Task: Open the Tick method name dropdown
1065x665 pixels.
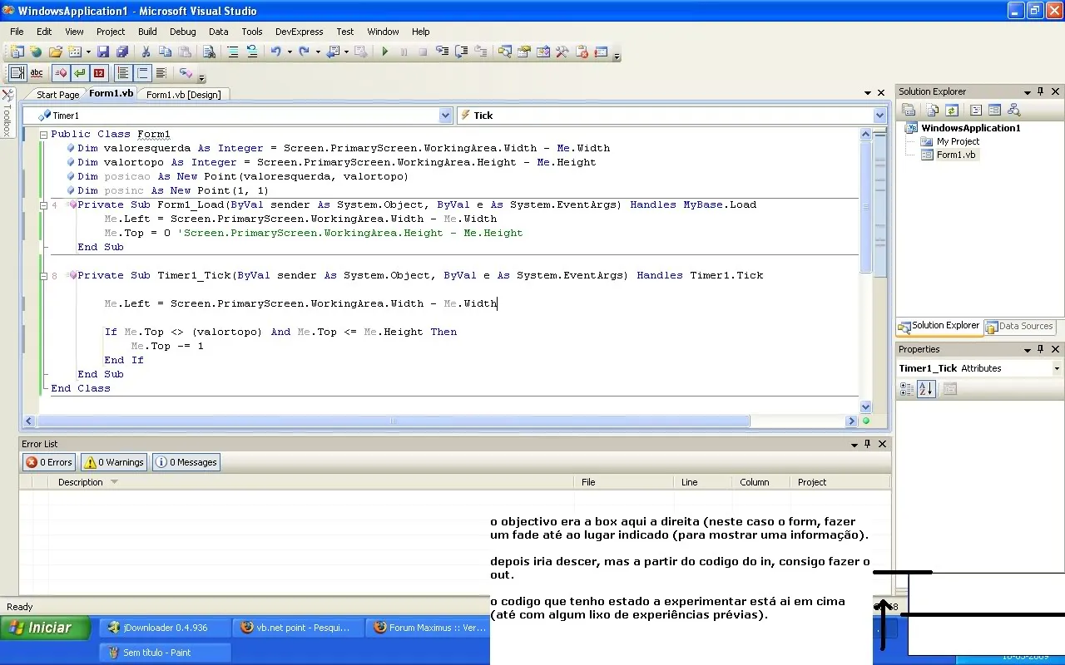Action: coord(879,116)
